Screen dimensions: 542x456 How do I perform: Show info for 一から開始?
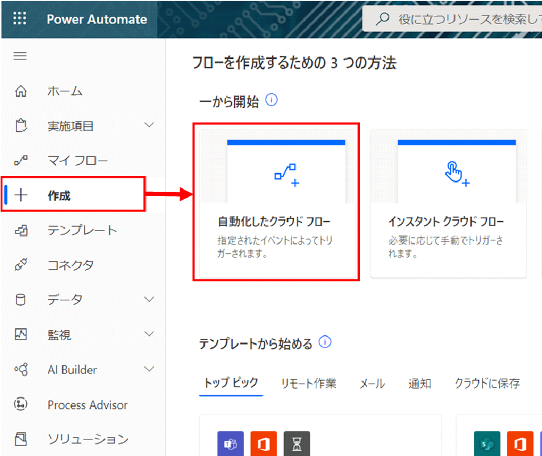272,100
